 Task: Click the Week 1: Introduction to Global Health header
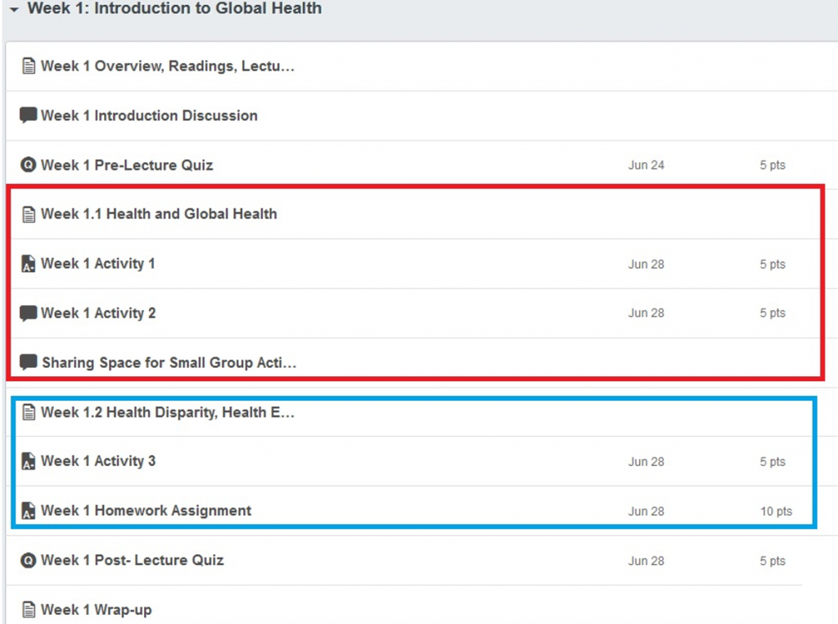pyautogui.click(x=174, y=9)
